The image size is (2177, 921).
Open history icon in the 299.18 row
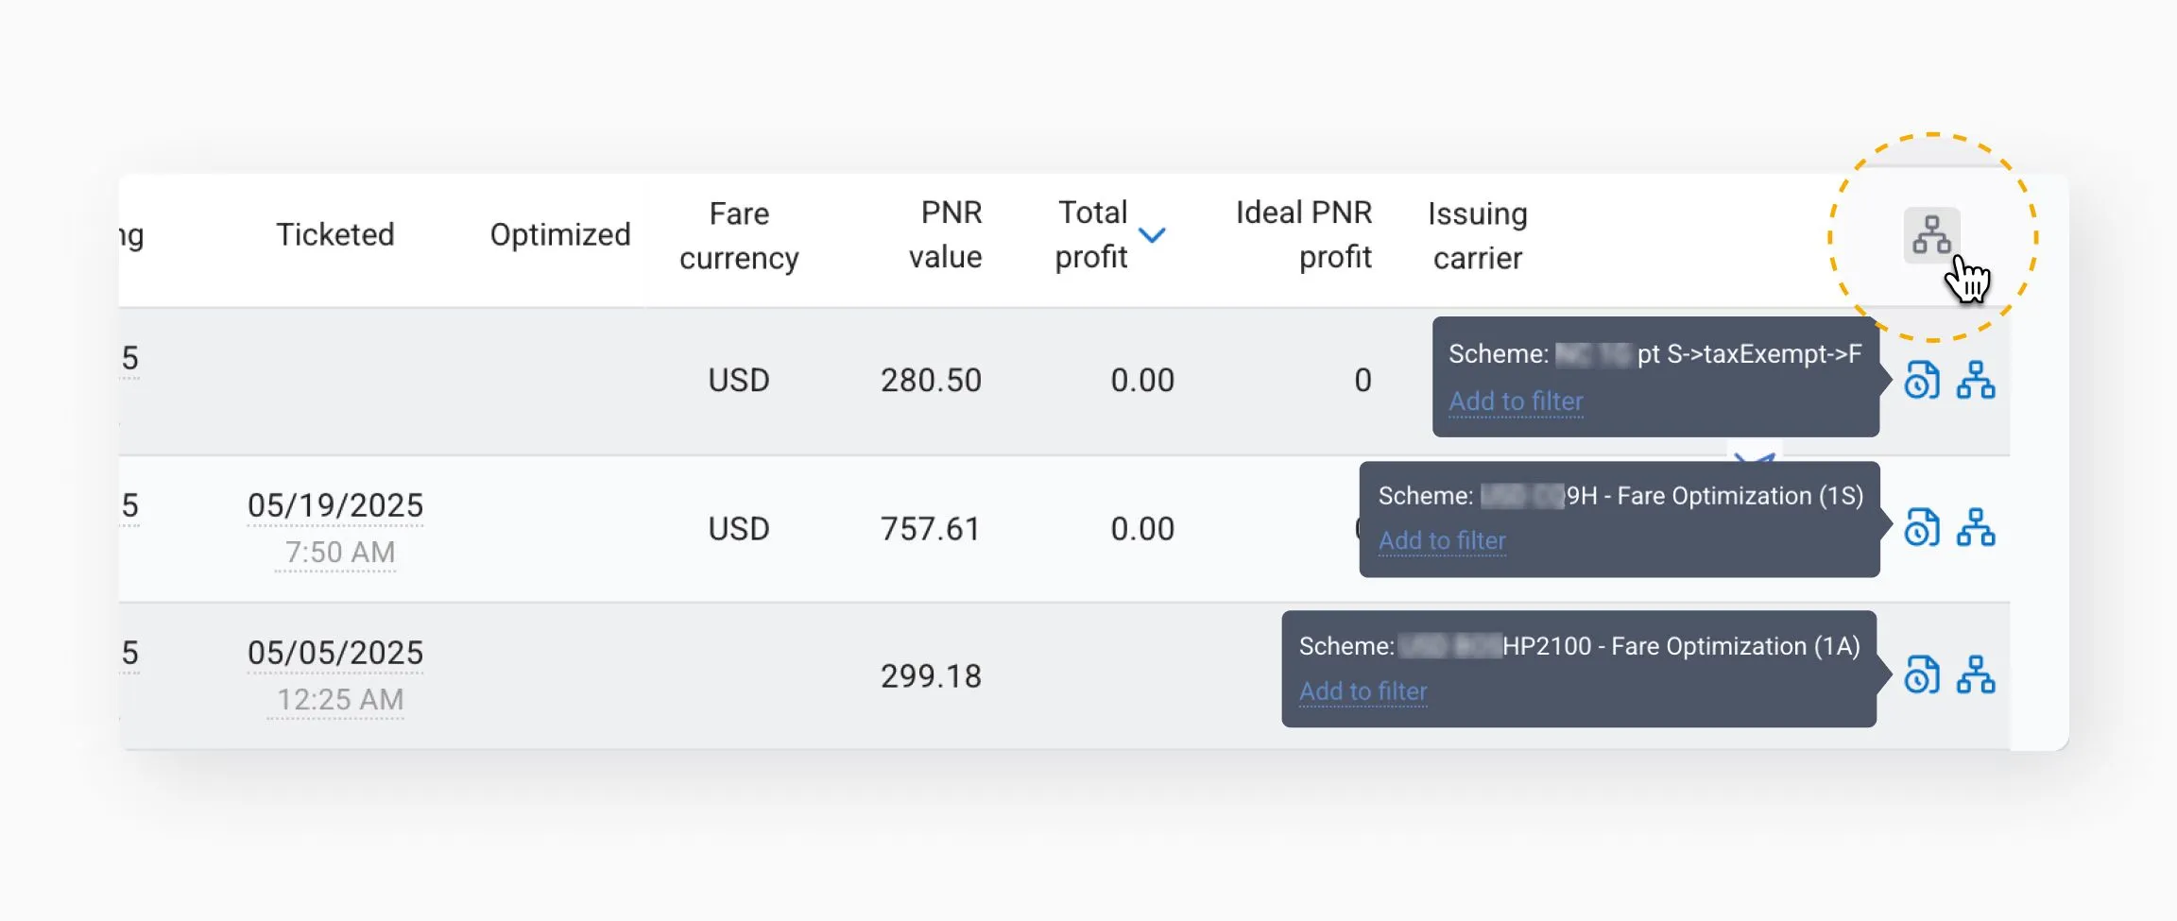pos(1922,675)
